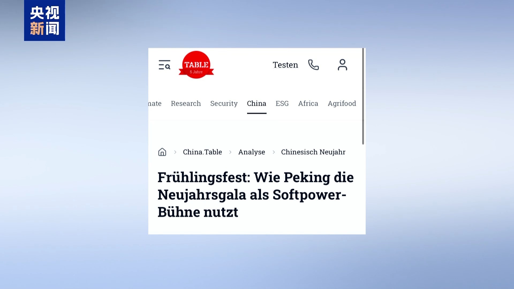514x289 pixels.
Task: Open the Chinesisch Neujahr breadcrumb link
Action: tap(313, 152)
